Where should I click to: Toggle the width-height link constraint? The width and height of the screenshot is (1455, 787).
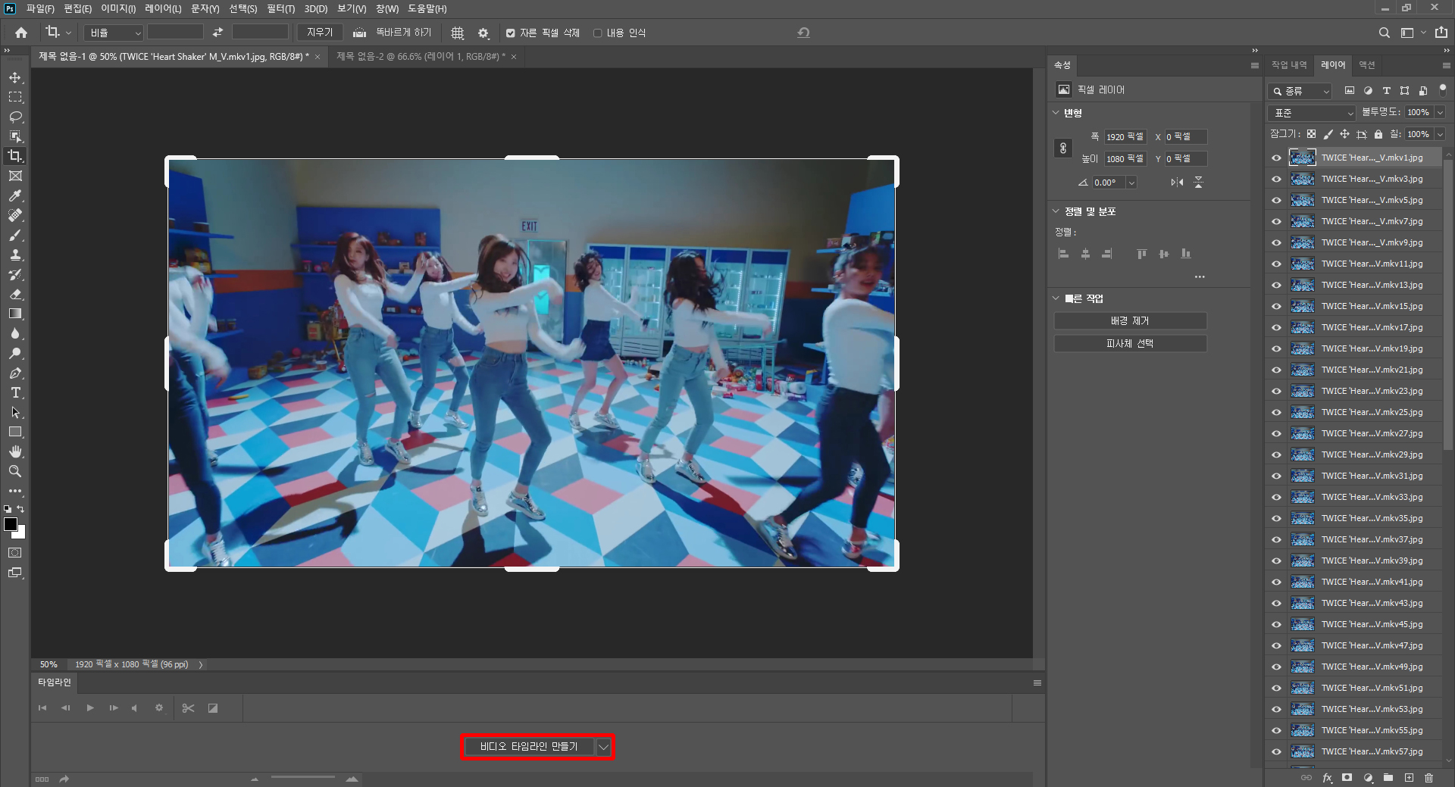[1063, 148]
